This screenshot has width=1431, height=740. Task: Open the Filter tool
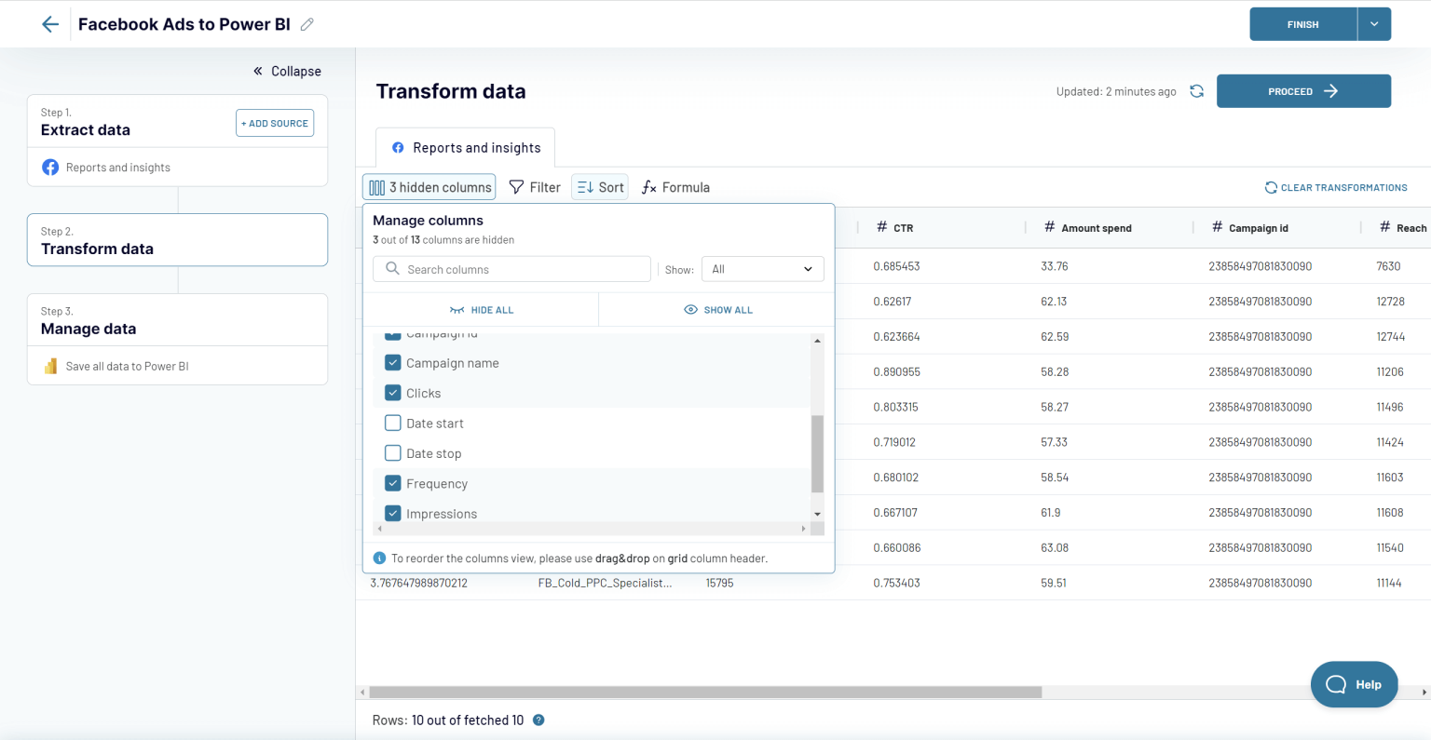point(535,187)
